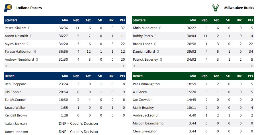Click Obi Toppin in Pacers bench
The image size is (256, 135).
(x=13, y=92)
